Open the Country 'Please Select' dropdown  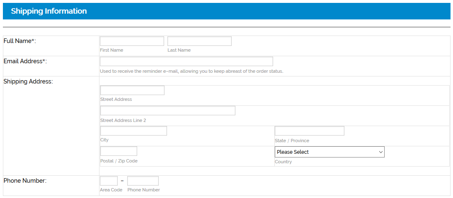point(329,152)
